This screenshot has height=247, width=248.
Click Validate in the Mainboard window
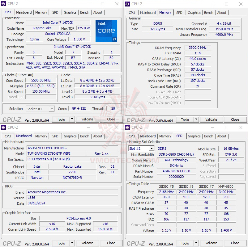tap(87, 243)
